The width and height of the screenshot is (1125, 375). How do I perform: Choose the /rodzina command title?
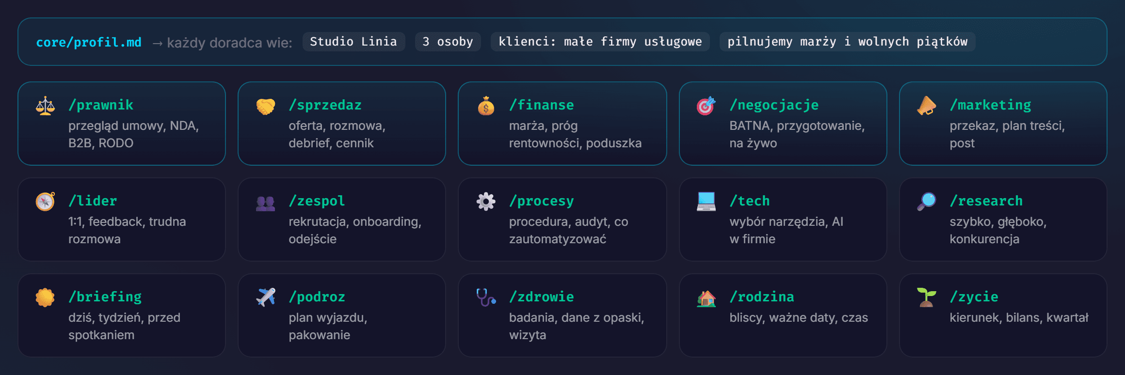click(762, 297)
